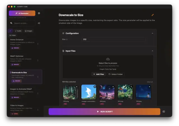Remove the 001.png file
The width and height of the screenshot is (179, 126).
pos(131,87)
